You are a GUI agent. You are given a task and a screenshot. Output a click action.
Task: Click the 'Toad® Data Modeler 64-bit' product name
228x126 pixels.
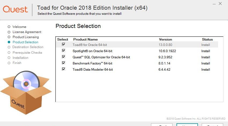tap(93, 70)
